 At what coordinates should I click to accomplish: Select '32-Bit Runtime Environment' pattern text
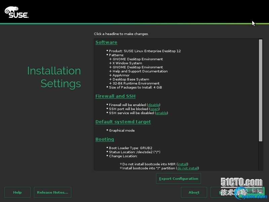coord(136,83)
